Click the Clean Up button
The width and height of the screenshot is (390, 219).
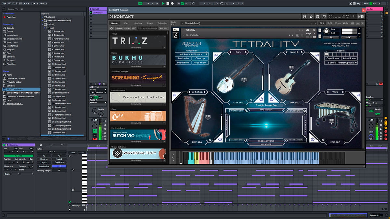click(x=200, y=58)
